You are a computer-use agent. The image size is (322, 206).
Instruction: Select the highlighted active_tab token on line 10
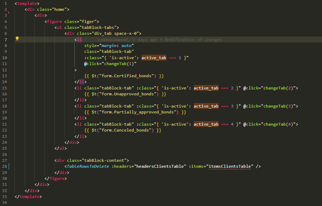(154, 57)
